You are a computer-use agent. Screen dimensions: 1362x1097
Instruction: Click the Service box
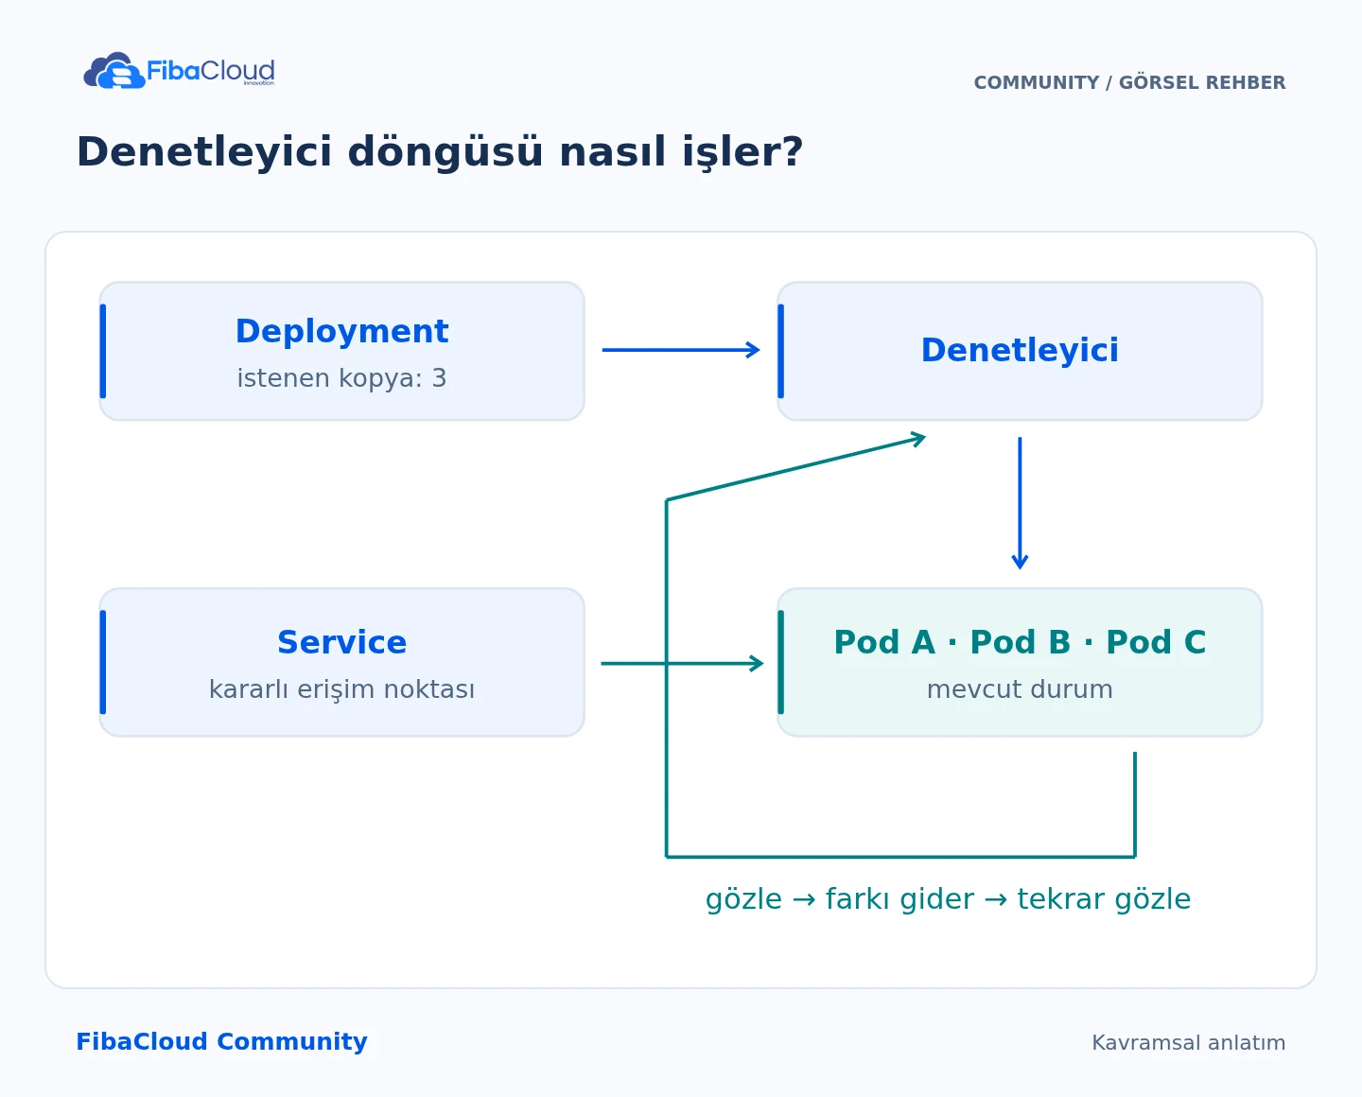(x=341, y=662)
